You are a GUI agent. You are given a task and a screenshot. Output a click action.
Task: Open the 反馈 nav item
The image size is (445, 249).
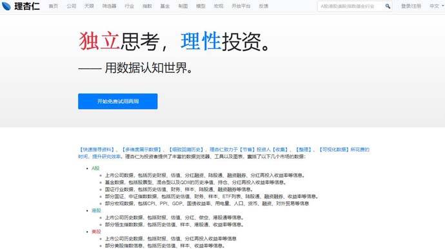263,6
